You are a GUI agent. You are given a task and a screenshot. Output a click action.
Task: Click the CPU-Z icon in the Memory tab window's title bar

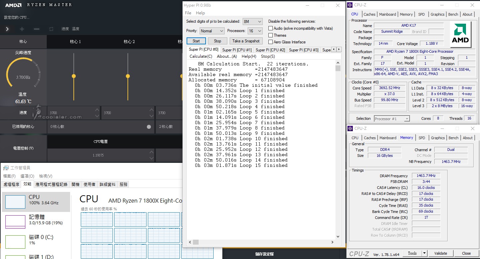(350, 128)
